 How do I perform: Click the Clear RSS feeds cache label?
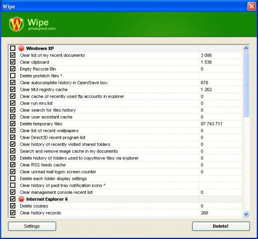tap(43, 165)
